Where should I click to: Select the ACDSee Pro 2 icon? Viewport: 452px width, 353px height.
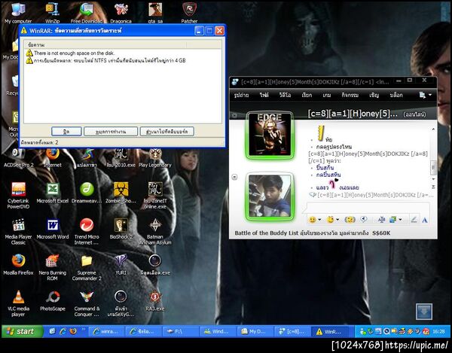18,158
